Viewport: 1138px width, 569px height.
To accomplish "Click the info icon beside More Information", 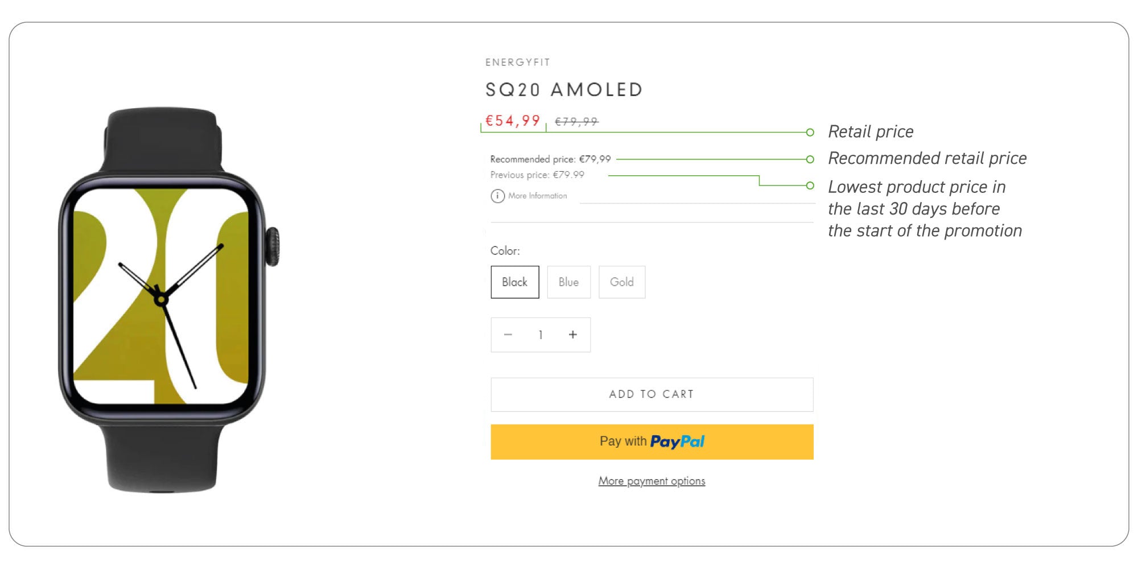I will [x=497, y=196].
